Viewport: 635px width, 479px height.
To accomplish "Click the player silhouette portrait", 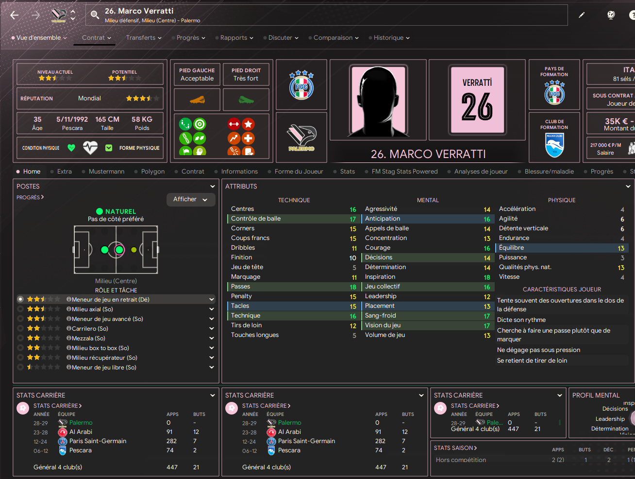I will [378, 100].
